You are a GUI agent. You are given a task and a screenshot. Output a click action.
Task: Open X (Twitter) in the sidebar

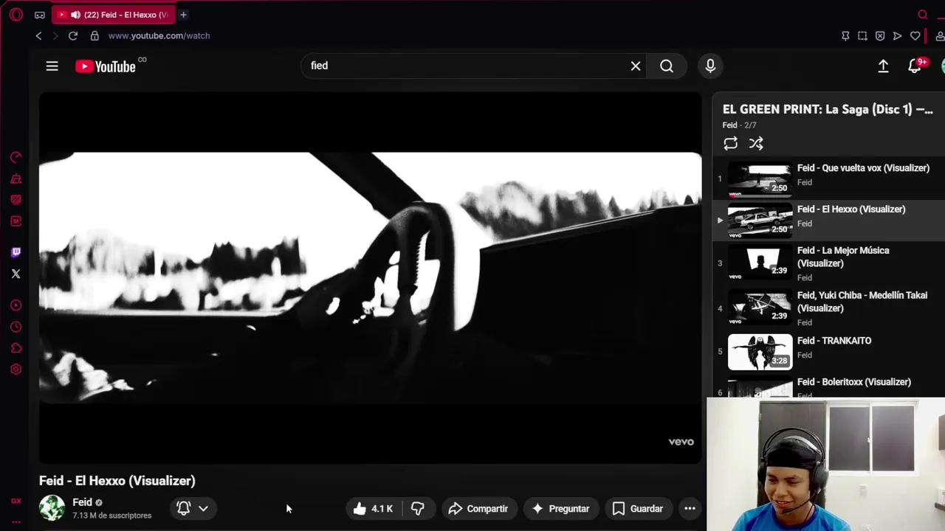16,274
